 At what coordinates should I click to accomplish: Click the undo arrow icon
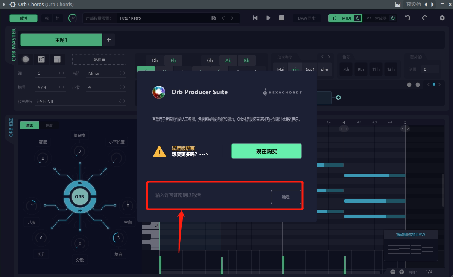click(408, 18)
